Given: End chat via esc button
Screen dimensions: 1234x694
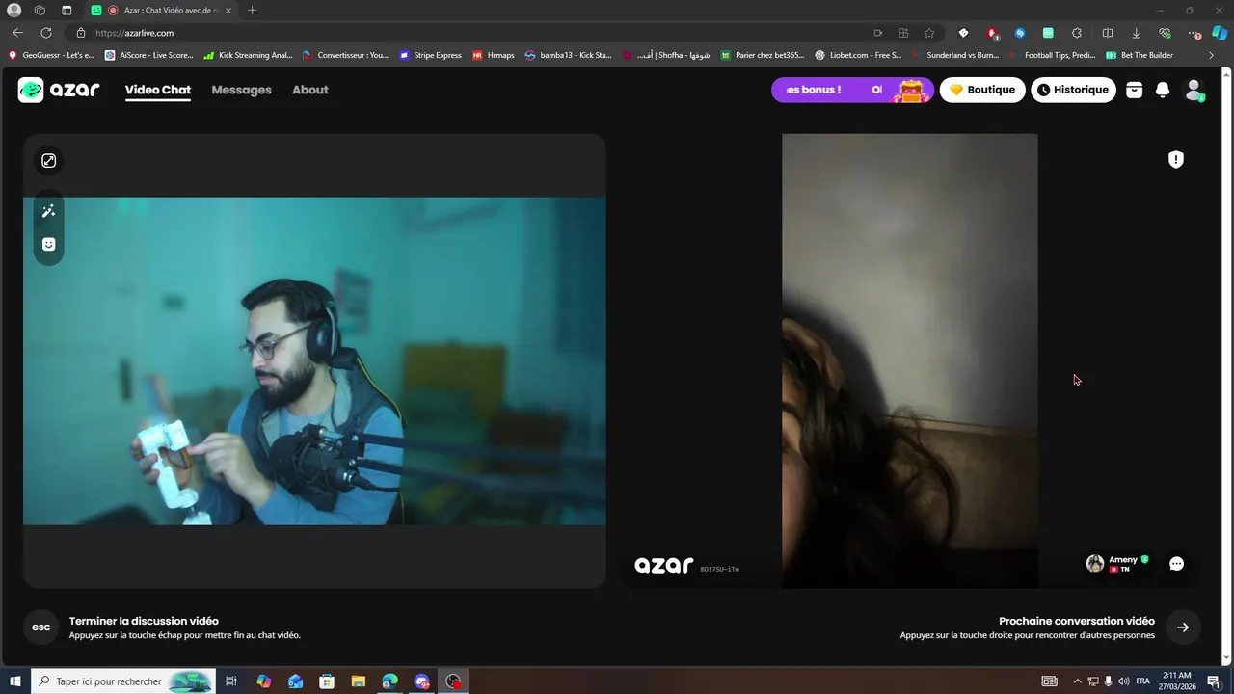Looking at the screenshot, I should pyautogui.click(x=41, y=627).
